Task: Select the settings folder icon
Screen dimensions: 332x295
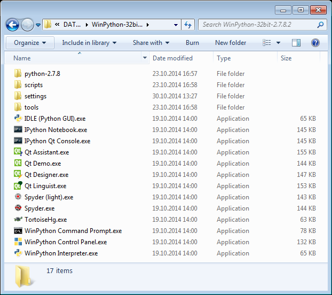Action: pos(18,96)
